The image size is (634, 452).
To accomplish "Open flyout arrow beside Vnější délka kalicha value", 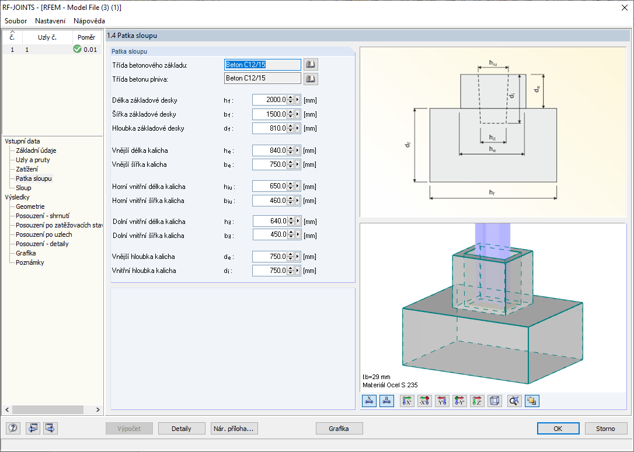I will (298, 150).
